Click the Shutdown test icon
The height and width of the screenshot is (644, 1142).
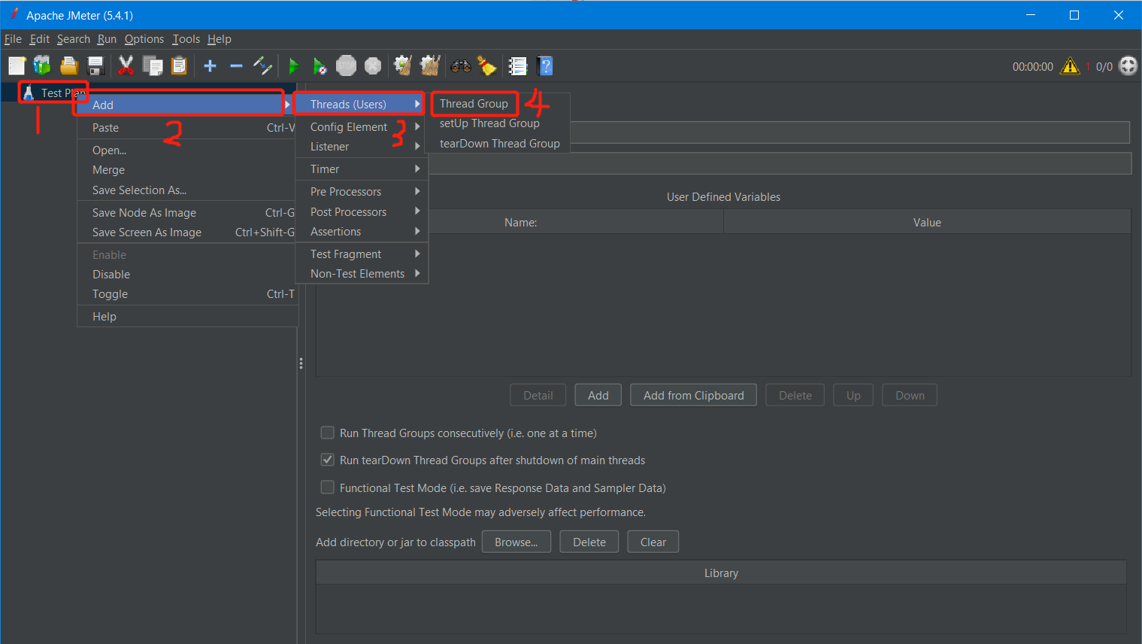[373, 66]
